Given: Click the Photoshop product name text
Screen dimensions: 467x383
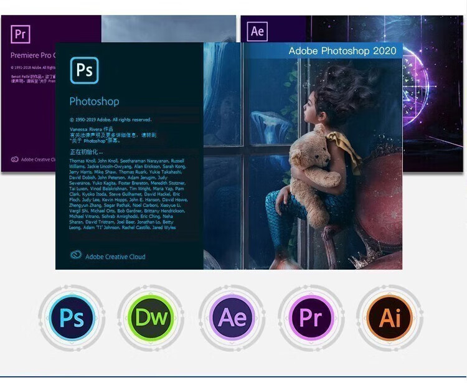Looking at the screenshot, I should pos(95,102).
